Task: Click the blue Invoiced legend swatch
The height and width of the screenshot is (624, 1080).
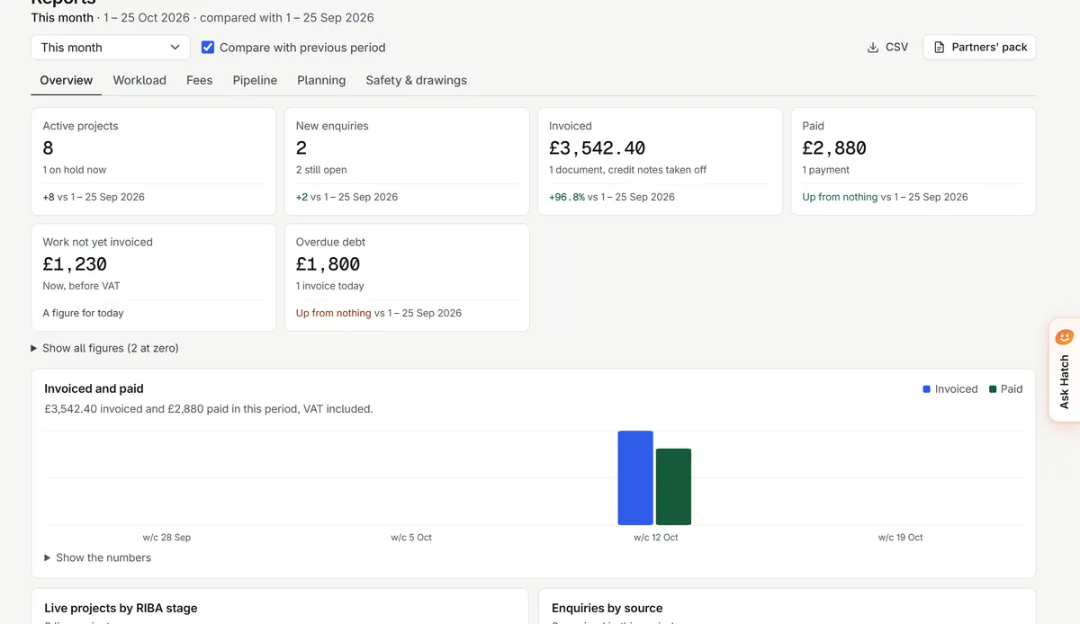Action: (x=927, y=389)
